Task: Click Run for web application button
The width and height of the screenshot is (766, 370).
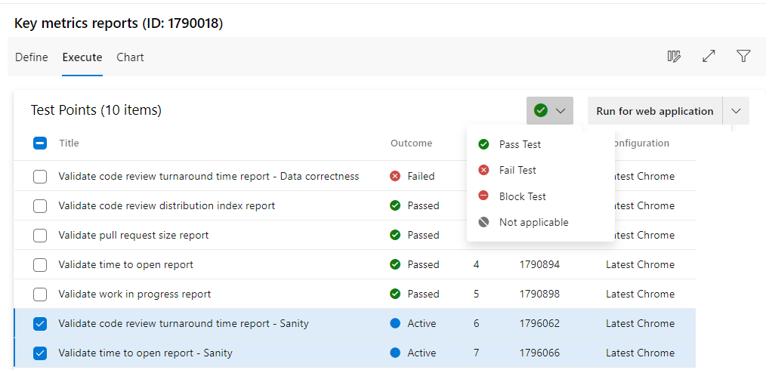Action: [x=654, y=111]
